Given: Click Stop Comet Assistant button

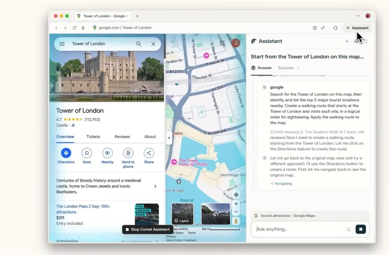Looking at the screenshot, I should 148,230.
